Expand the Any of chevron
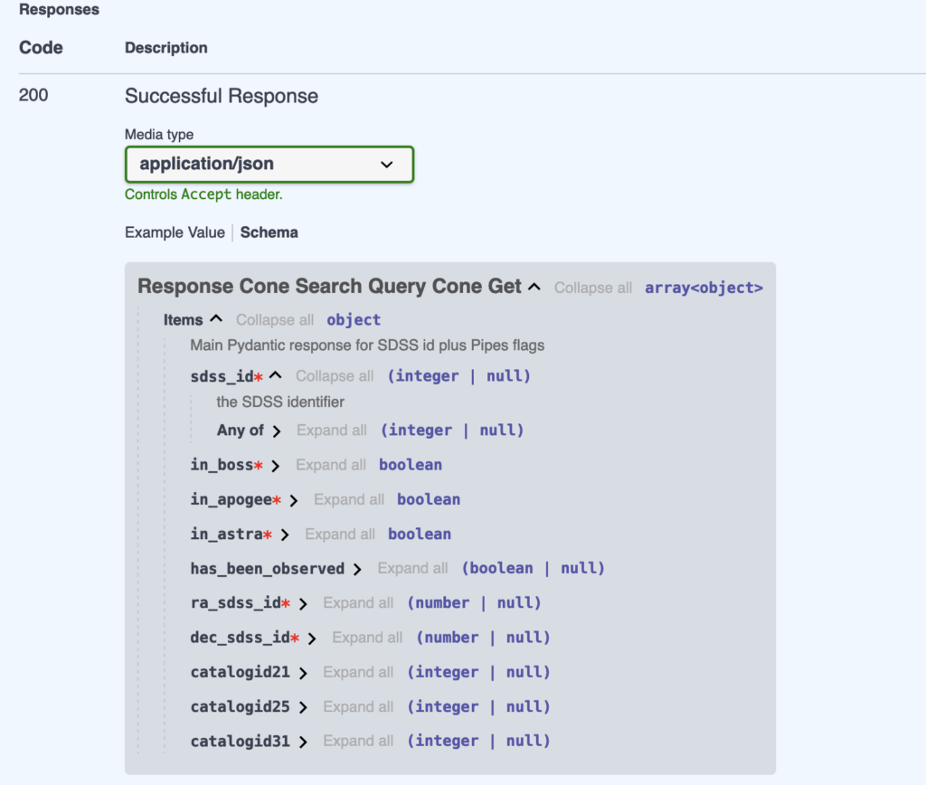This screenshot has height=785, width=926. [x=277, y=431]
